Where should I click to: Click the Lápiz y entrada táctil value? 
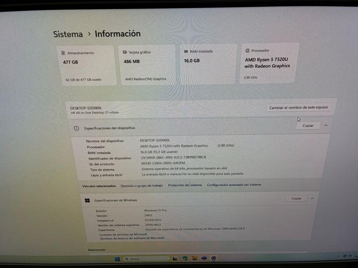[x=192, y=174]
